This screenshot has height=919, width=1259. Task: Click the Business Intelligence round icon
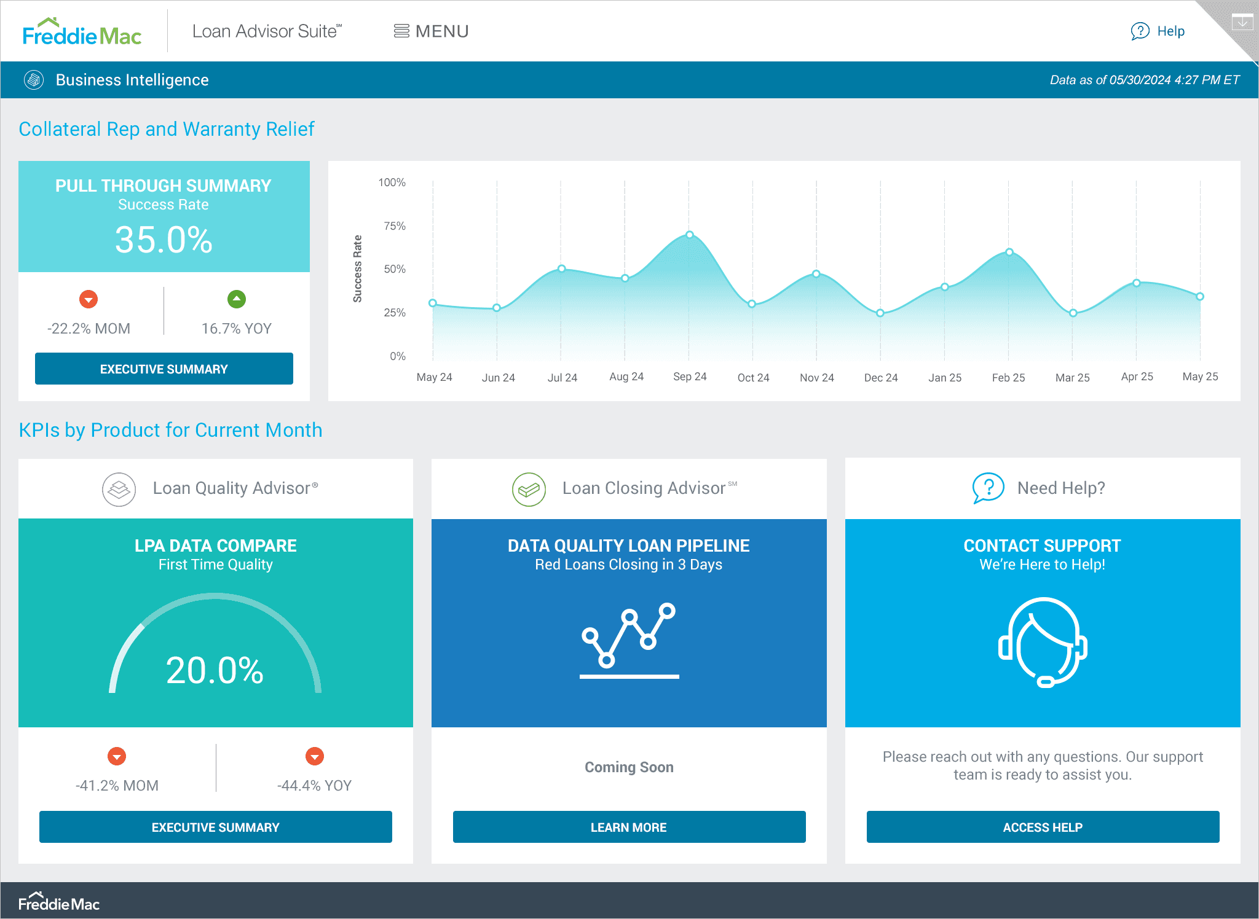(34, 80)
